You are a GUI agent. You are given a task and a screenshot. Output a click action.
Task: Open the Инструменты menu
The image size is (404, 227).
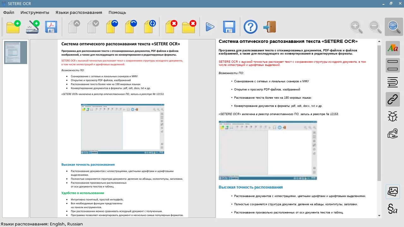point(35,13)
